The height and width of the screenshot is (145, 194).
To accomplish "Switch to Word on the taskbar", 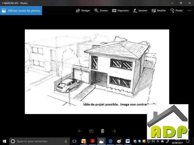I will tap(128, 141).
